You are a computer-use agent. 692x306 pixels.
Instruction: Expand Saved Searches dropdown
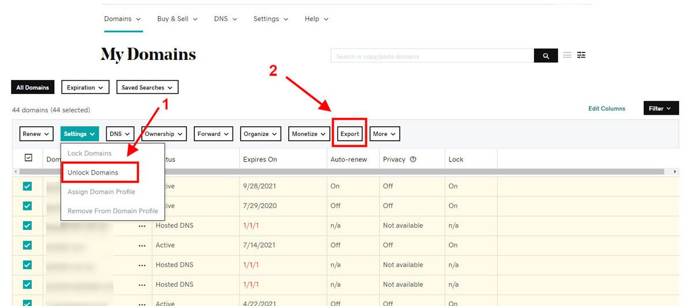coord(147,88)
